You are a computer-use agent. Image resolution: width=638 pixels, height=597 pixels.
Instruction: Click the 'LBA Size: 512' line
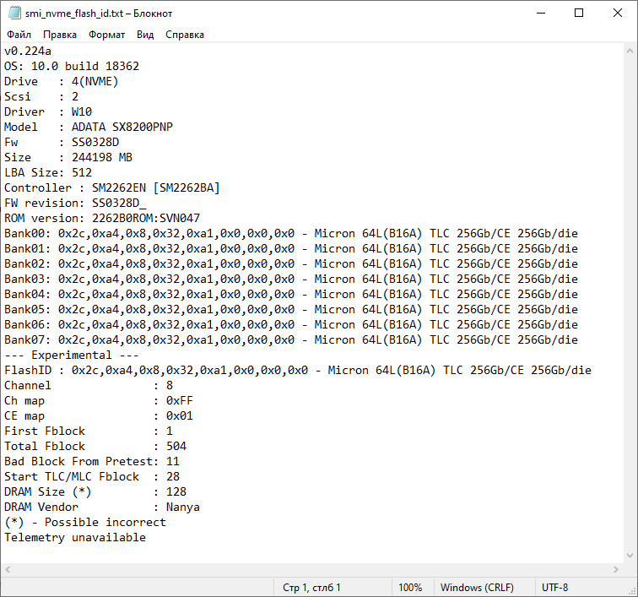tap(48, 172)
